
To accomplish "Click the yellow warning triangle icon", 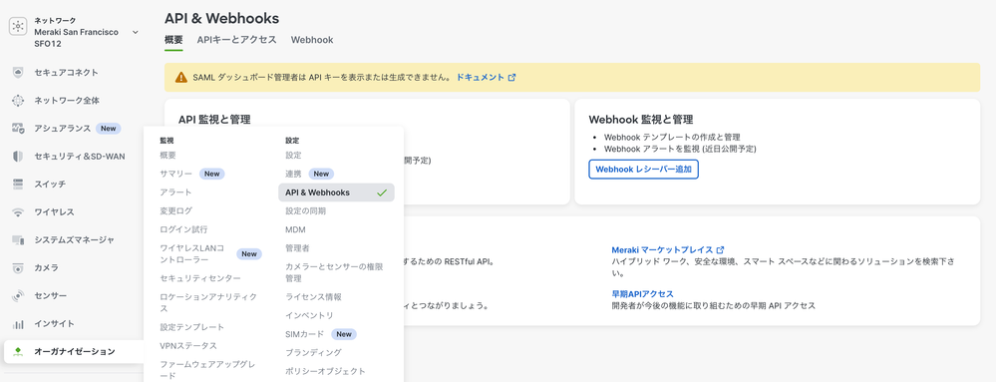I will pyautogui.click(x=181, y=78).
